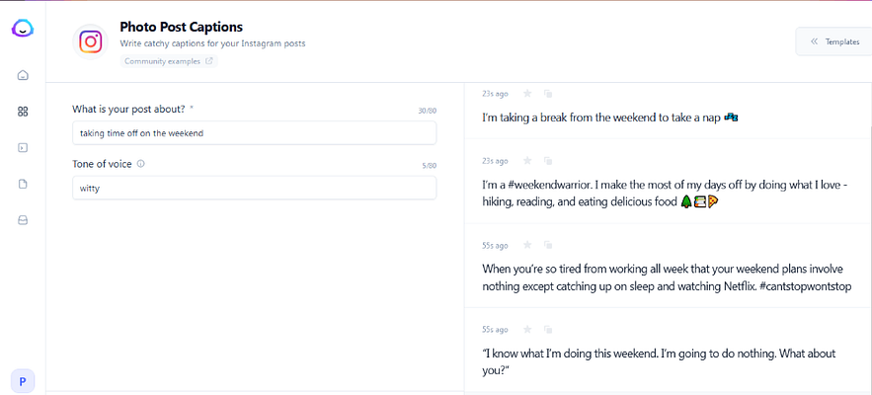Screen dimensions: 872x395
Task: Click the Tone of voice input field
Action: point(254,188)
